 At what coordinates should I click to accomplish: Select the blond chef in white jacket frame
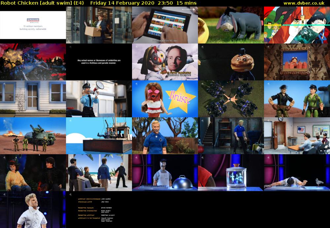pos(33,210)
